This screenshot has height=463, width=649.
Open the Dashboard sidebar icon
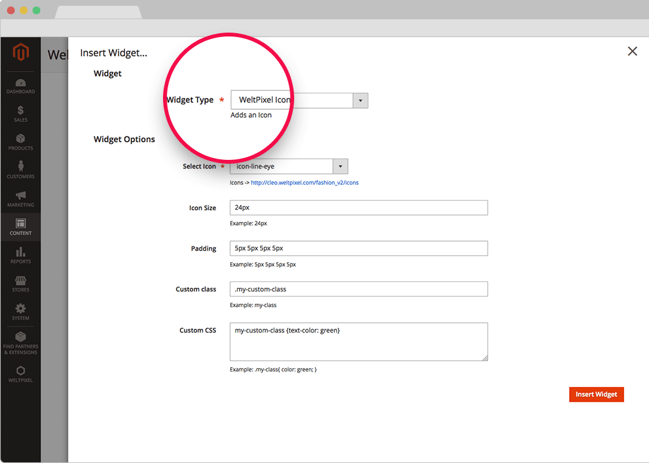coord(20,86)
